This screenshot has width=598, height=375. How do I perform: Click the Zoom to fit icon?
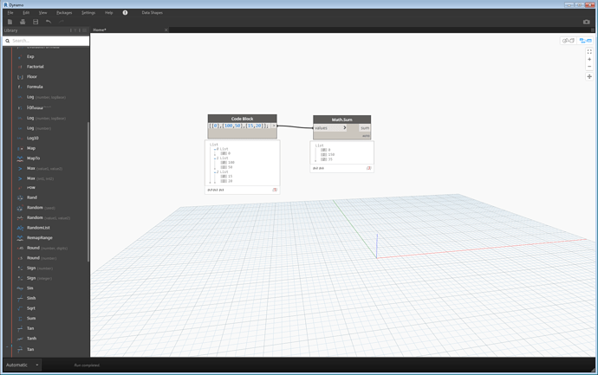pos(589,51)
